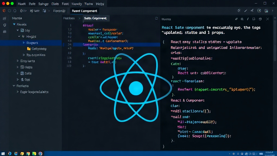
Task: Toggle the split panel layout icon
Action: pos(266,11)
